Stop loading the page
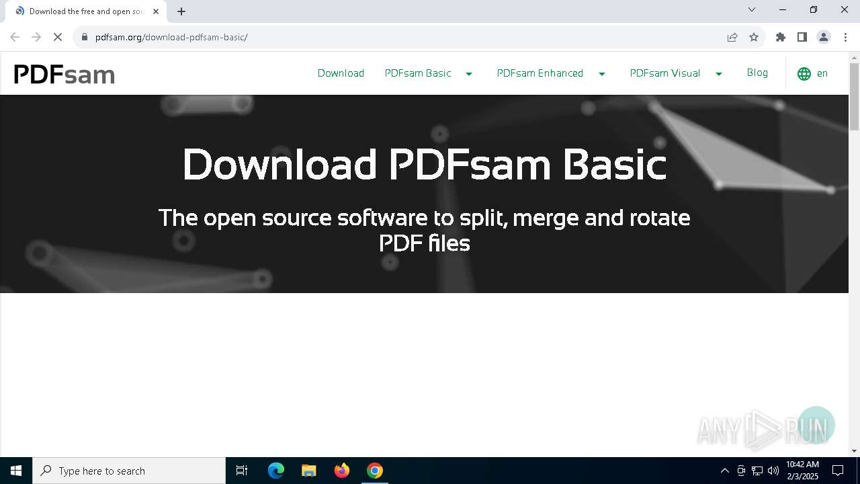The height and width of the screenshot is (484, 860). coord(58,37)
